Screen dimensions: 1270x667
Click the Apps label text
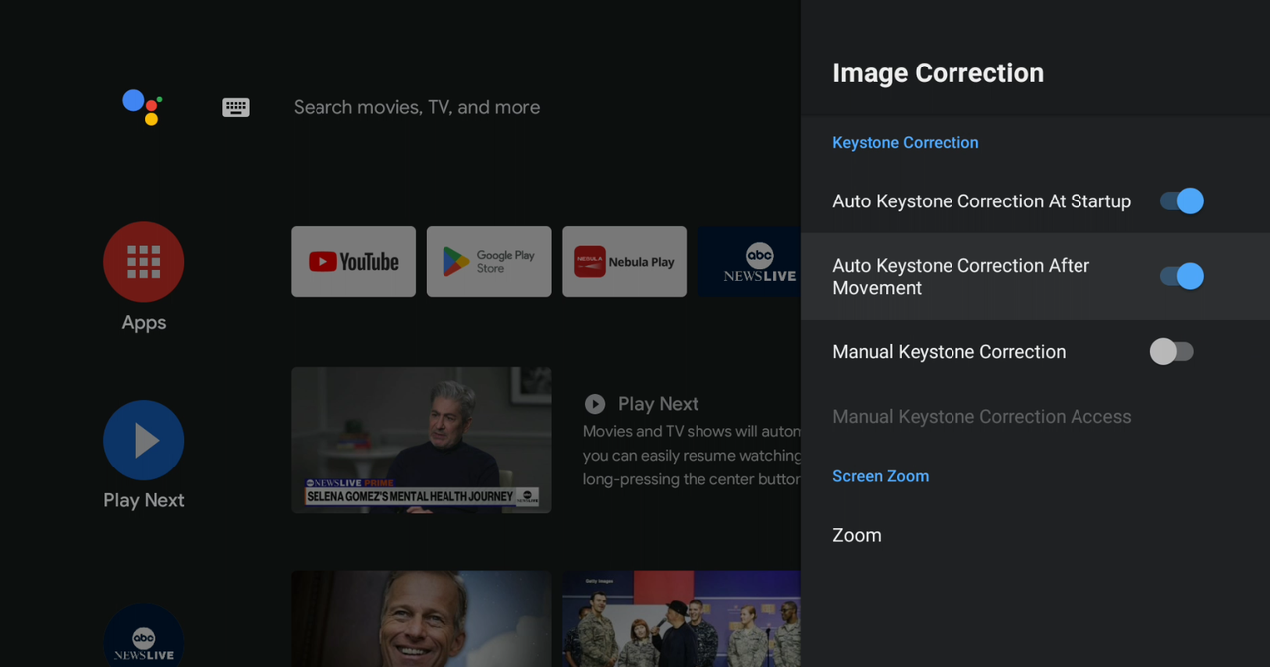[143, 323]
